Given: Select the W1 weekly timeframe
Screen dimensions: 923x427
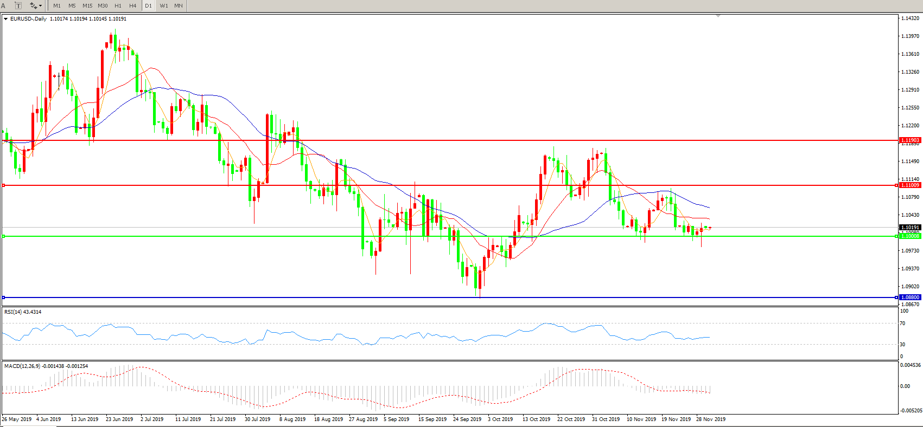Looking at the screenshot, I should (x=164, y=5).
